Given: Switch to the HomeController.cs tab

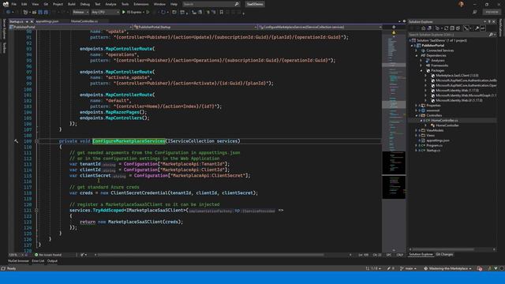Looking at the screenshot, I should [84, 21].
